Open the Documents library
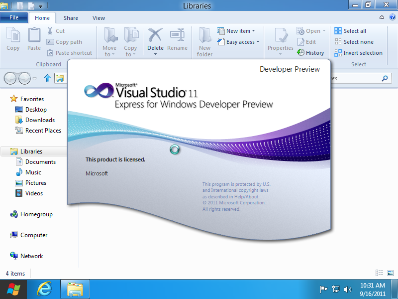Screen dimensions: 398x299 pyautogui.click(x=35, y=161)
